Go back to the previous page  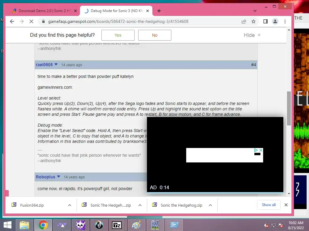(x=12, y=21)
